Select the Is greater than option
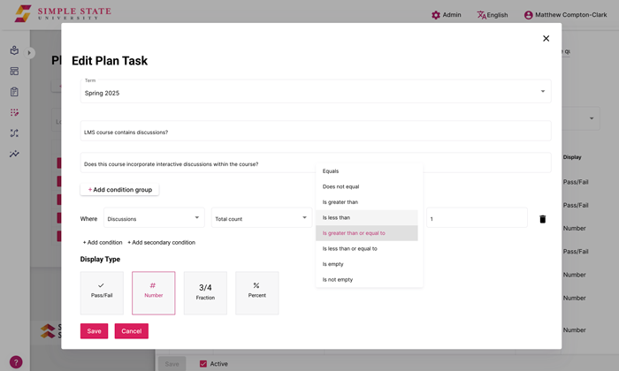This screenshot has width=619, height=371. pos(367,202)
